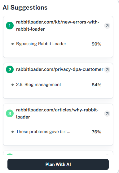Click the Plan With AI button
This screenshot has width=119, height=173.
[x=58, y=164]
